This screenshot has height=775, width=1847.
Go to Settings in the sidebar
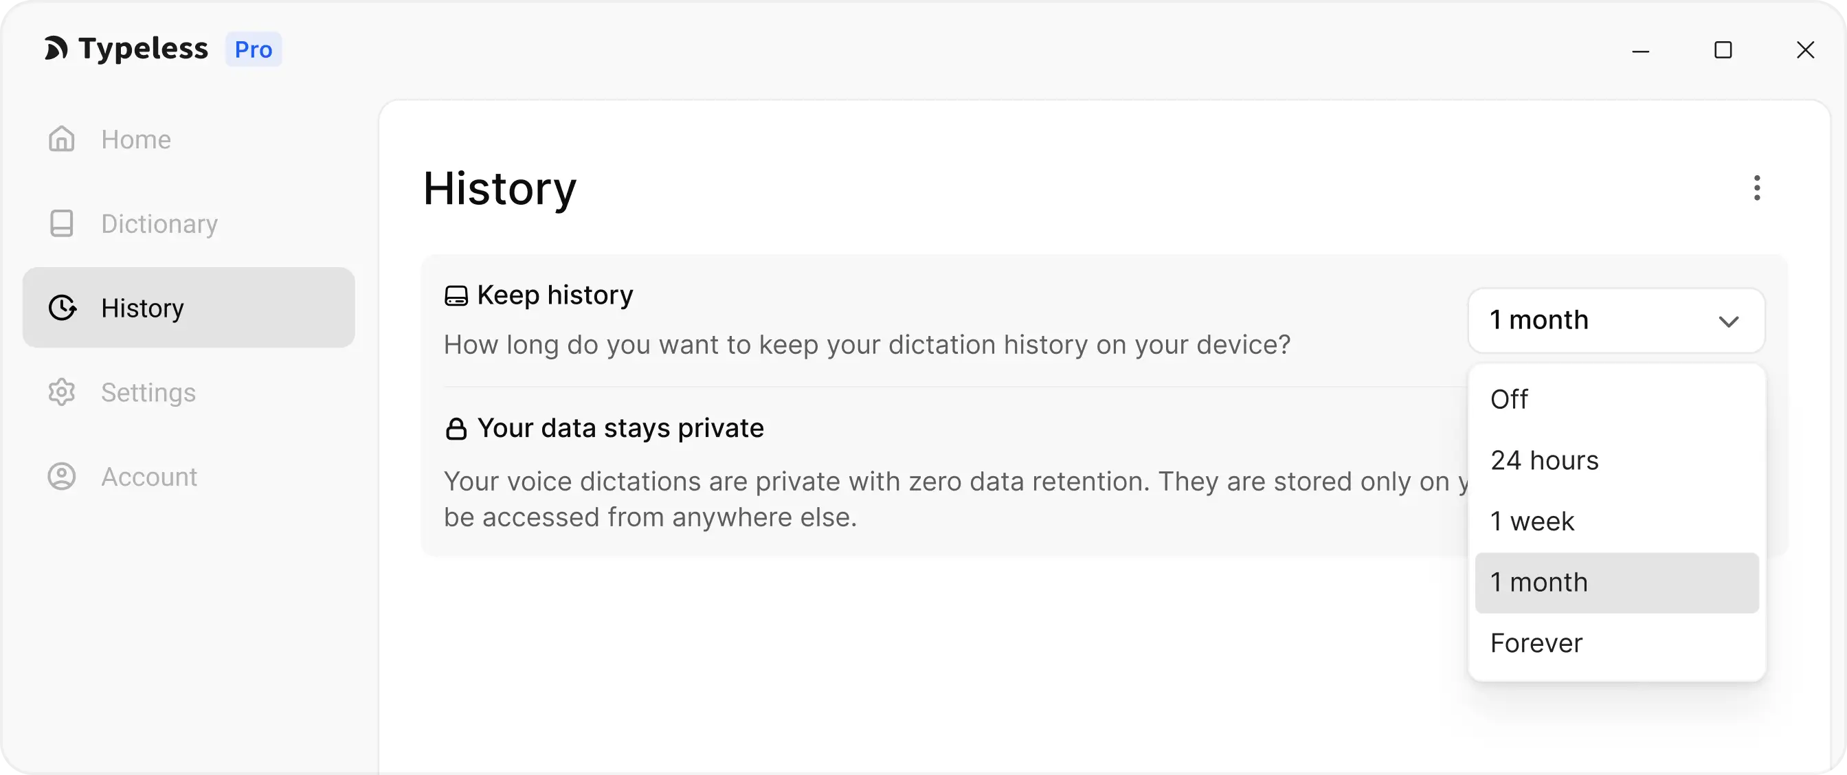[148, 392]
